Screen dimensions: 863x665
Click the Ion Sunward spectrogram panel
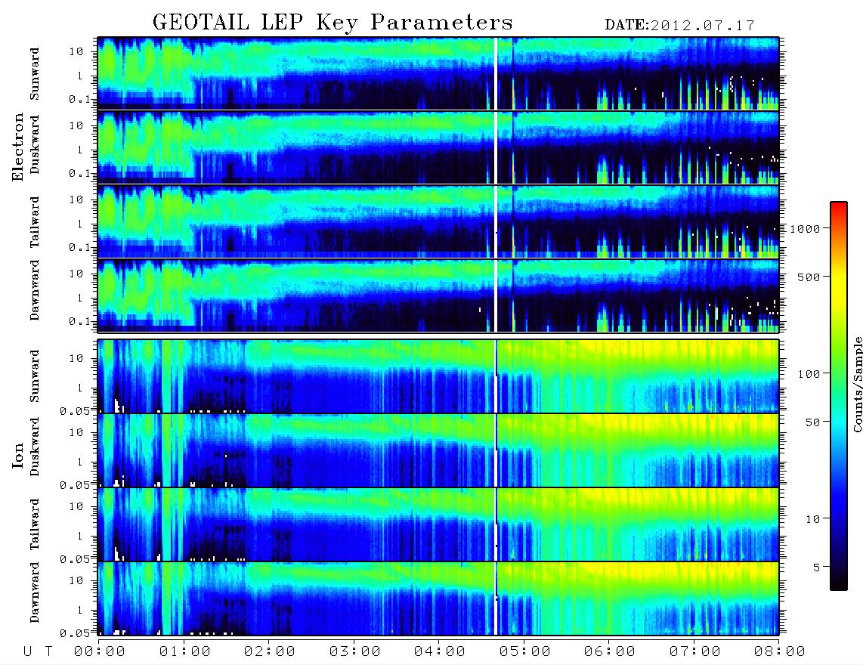(x=438, y=376)
